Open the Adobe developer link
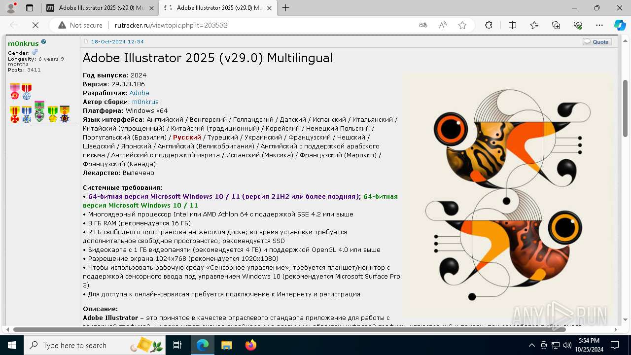This screenshot has height=355, width=631. coord(139,93)
